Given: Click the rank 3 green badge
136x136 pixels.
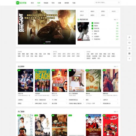Looking at the screenshot, I should coord(92,29).
